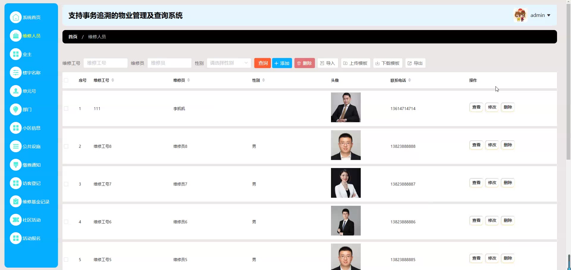Click the 系统首页 home icon in sidebar
The height and width of the screenshot is (270, 571).
tap(16, 17)
